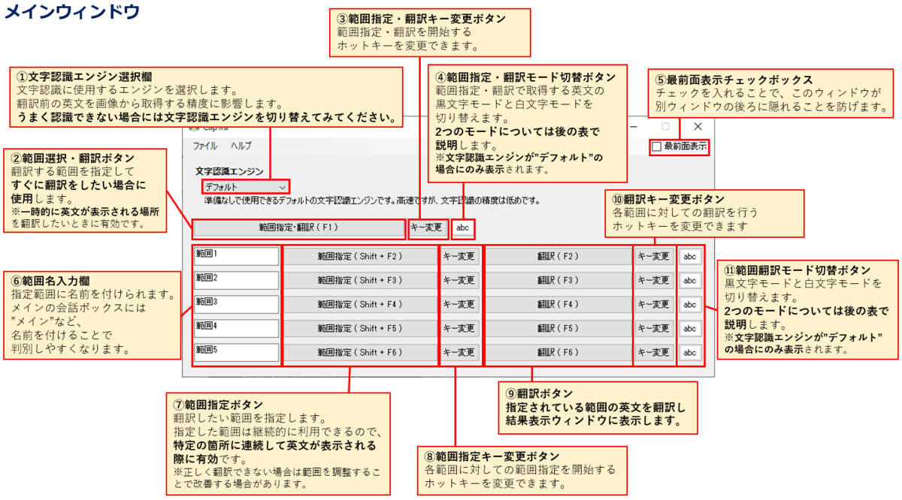Click 範囲指定 (Shift + F6) button
The height and width of the screenshot is (500, 902).
pos(359,353)
